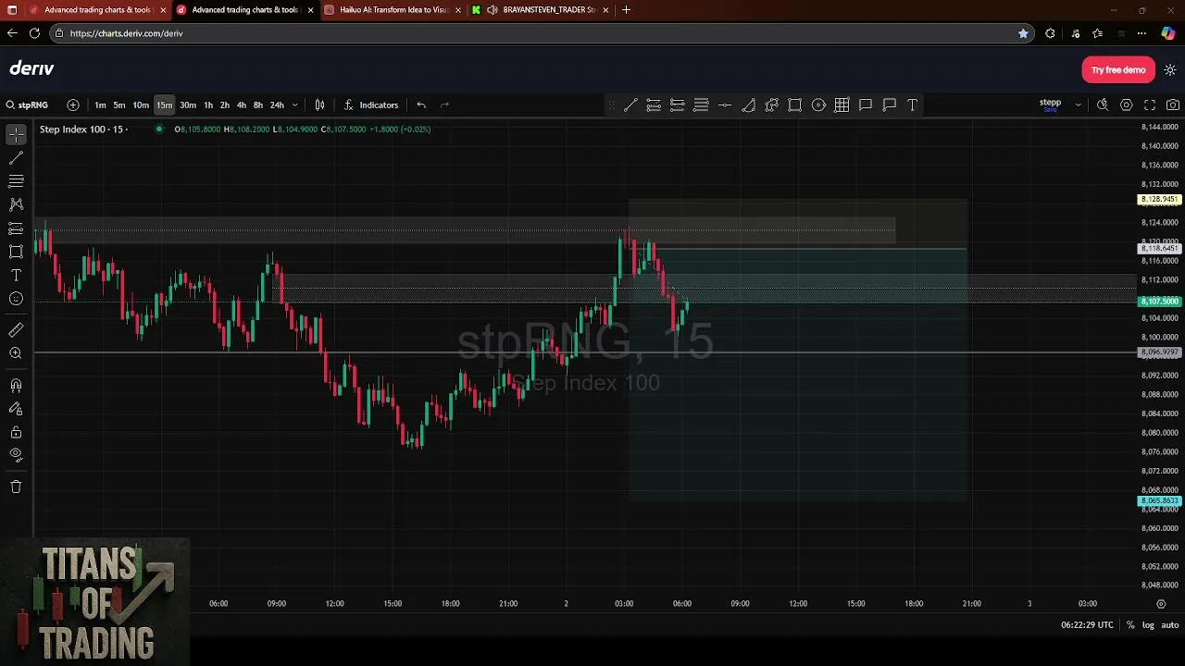Grab the floating drawing toolbar drag handle
The width and height of the screenshot is (1185, 666).
(x=612, y=105)
